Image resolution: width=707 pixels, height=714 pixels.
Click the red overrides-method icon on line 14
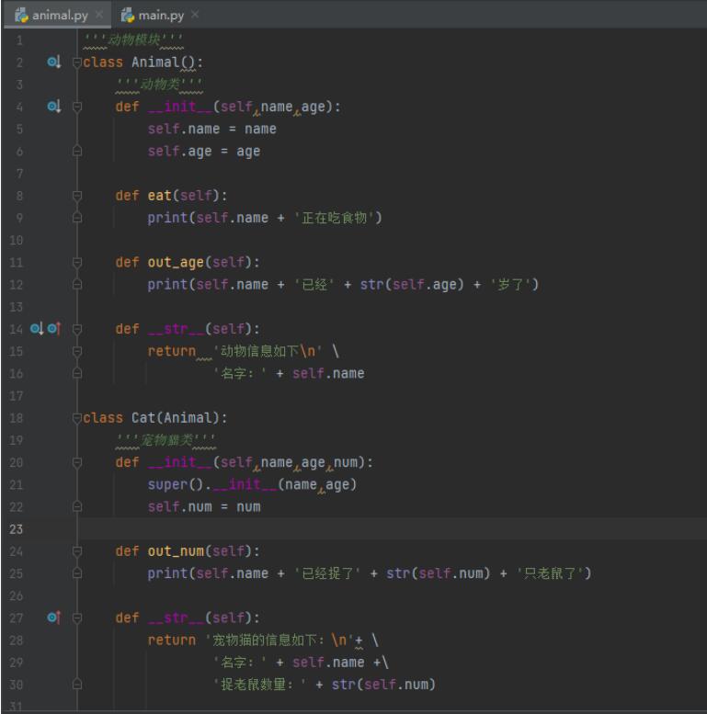(x=53, y=328)
